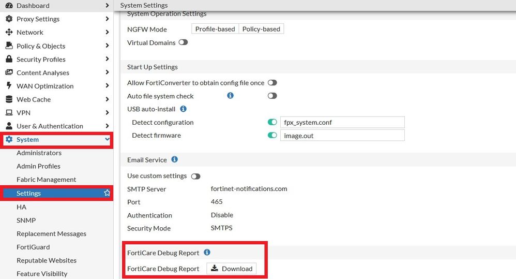Click the Web Cache database icon
516x279 pixels.
[x=9, y=99]
